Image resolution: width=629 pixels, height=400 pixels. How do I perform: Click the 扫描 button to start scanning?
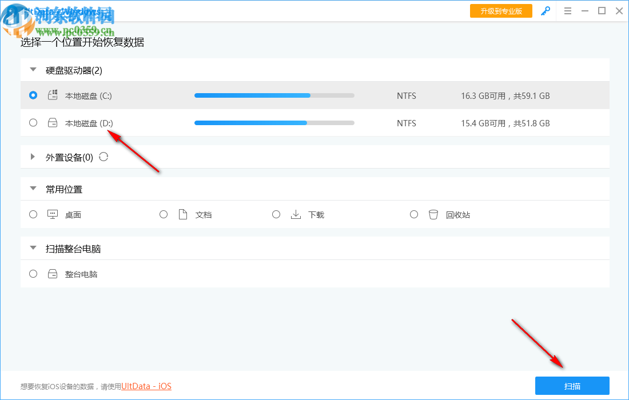(x=571, y=386)
